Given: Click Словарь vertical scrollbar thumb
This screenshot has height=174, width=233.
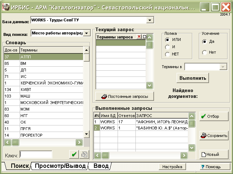Looking at the screenshot, I should 86,58.
